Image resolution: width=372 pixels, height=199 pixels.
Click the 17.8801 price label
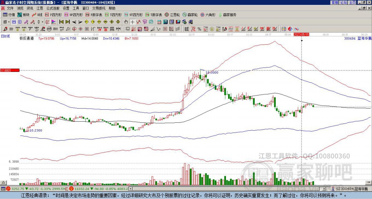click(10, 70)
